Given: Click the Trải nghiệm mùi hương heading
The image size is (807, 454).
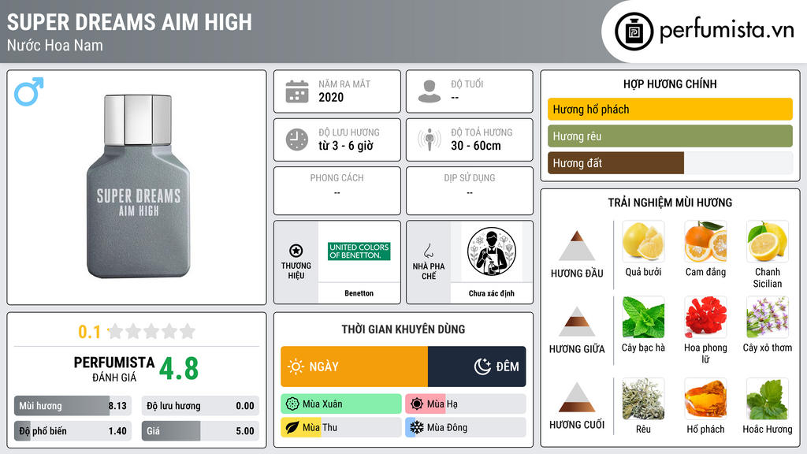Looking at the screenshot, I should coord(670,203).
